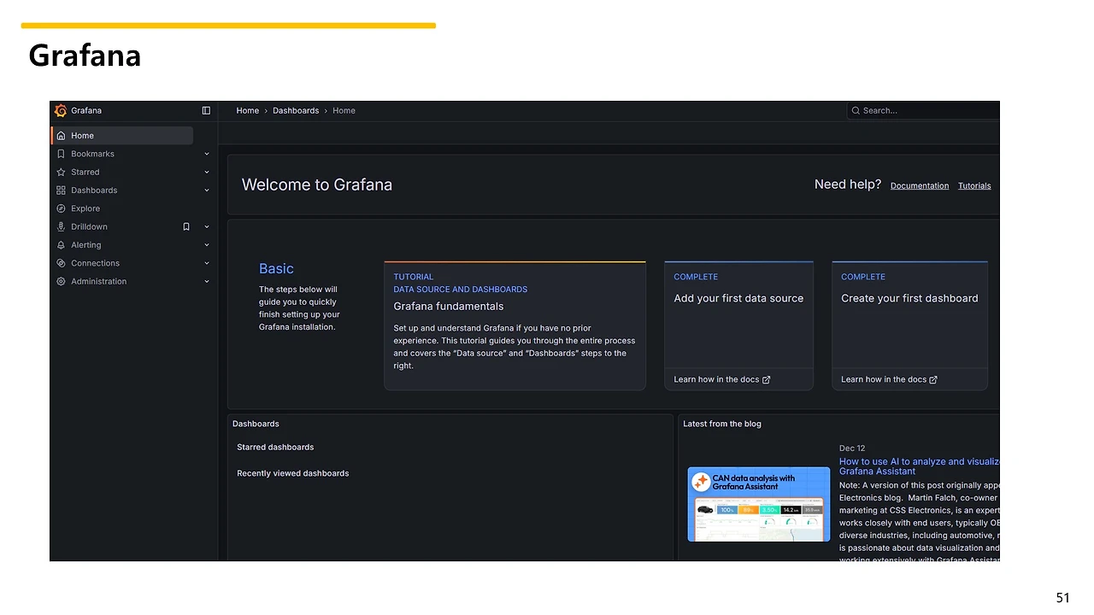Open the CAN data analysis blog thumbnail
1094x615 pixels.
[759, 504]
